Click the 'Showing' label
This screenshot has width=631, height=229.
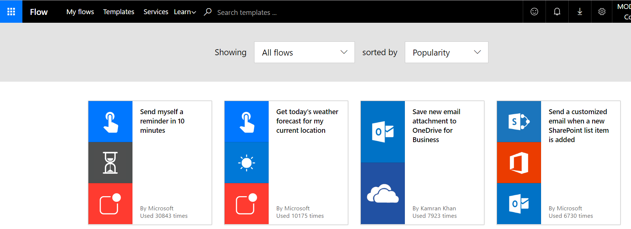231,52
